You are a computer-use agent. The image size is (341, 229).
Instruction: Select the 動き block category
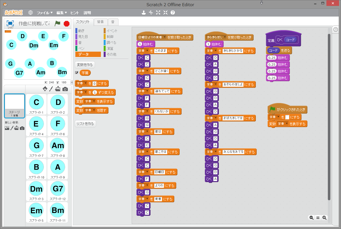[x=88, y=31]
